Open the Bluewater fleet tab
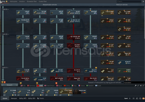 (x=32, y=1)
